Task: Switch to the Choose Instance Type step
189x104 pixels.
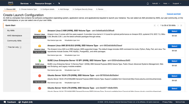Action: pos(28,9)
